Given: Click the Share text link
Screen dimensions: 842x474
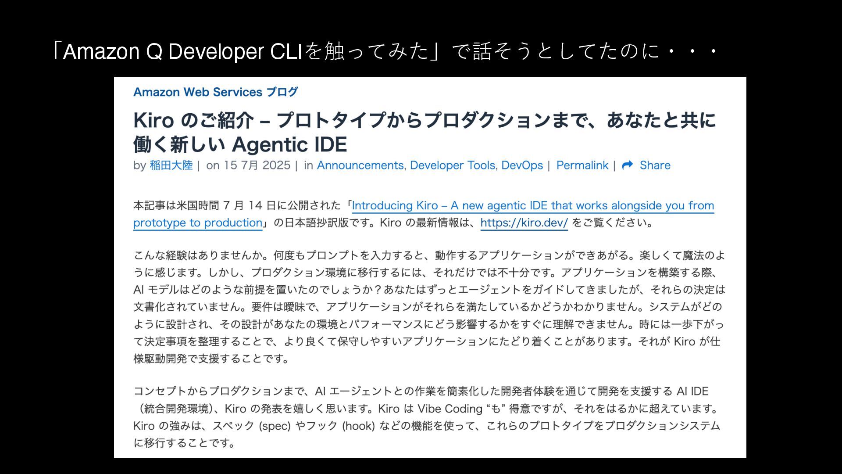Looking at the screenshot, I should tap(655, 165).
